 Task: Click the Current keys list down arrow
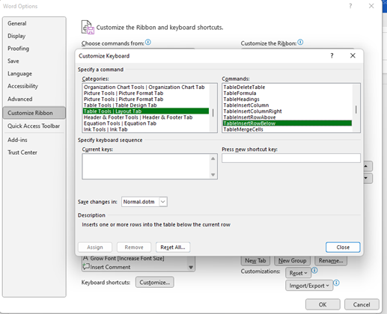point(213,175)
